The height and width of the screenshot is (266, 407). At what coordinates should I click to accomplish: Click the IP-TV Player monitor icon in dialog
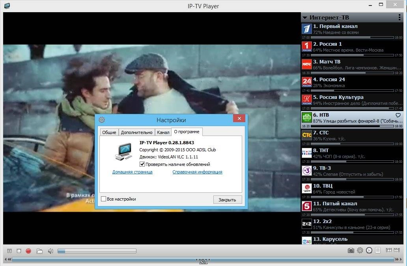(123, 151)
